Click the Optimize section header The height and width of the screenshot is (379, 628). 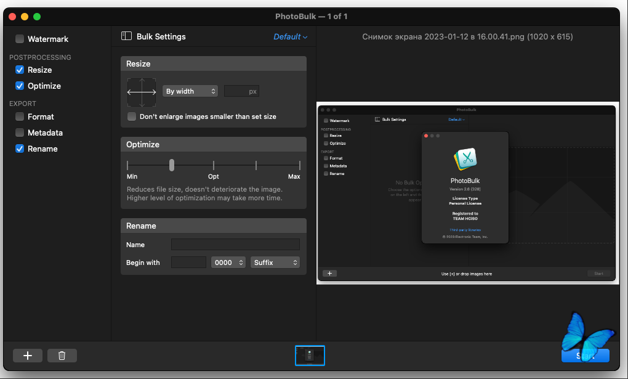[214, 144]
